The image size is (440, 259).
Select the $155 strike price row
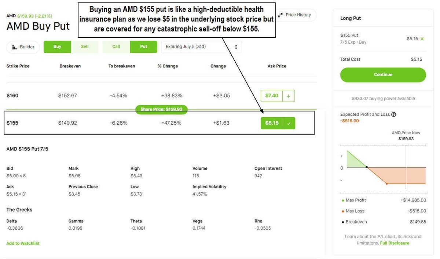click(x=12, y=123)
